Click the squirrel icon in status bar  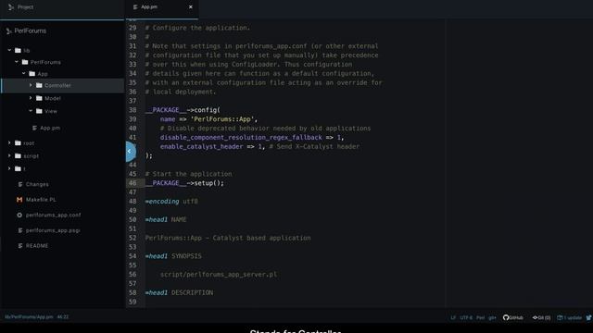pos(589,317)
